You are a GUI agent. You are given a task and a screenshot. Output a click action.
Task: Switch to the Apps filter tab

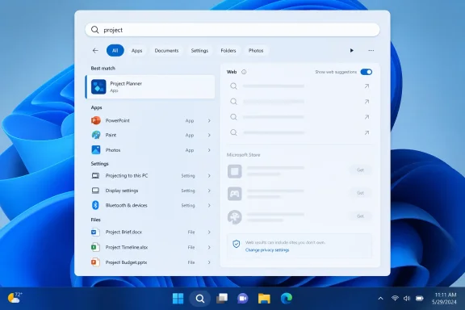(x=136, y=50)
